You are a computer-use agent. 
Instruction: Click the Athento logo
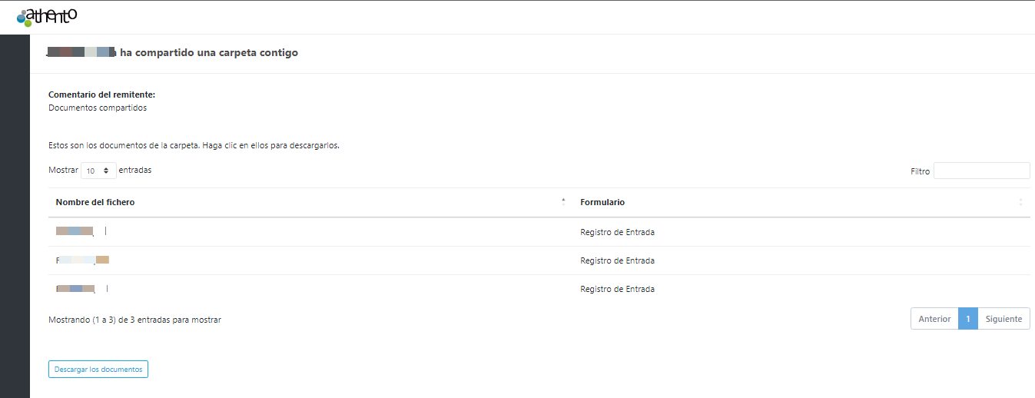tap(47, 17)
